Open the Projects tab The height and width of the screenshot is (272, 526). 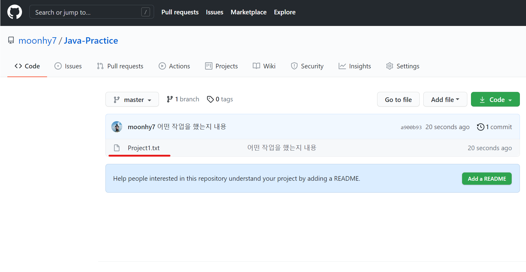(221, 66)
